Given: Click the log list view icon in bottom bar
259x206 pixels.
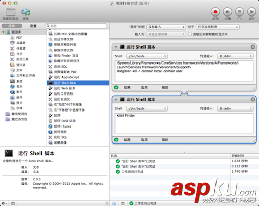Looking at the screenshot, I should click(114, 203).
